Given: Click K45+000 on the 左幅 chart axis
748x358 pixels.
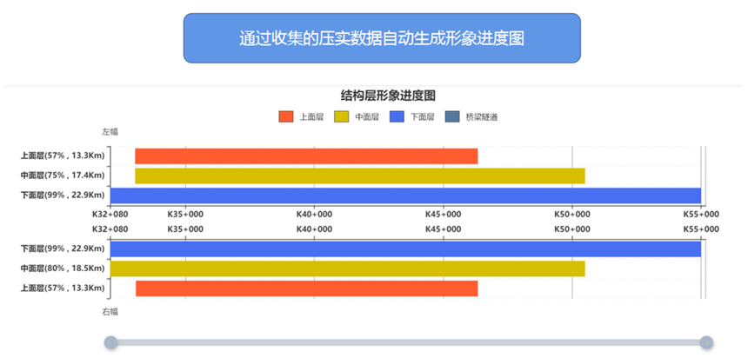Looking at the screenshot, I should [x=444, y=215].
